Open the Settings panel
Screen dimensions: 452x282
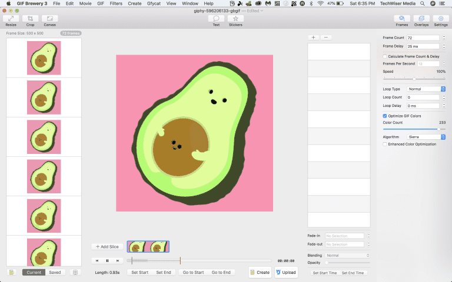[440, 19]
